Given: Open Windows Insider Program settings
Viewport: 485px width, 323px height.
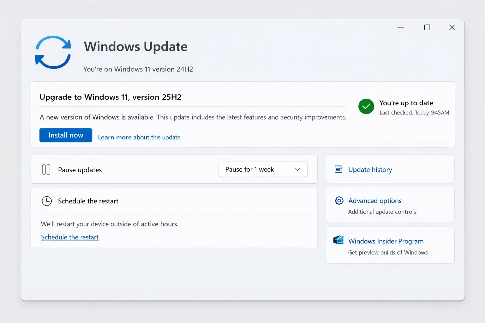Looking at the screenshot, I should (x=386, y=241).
